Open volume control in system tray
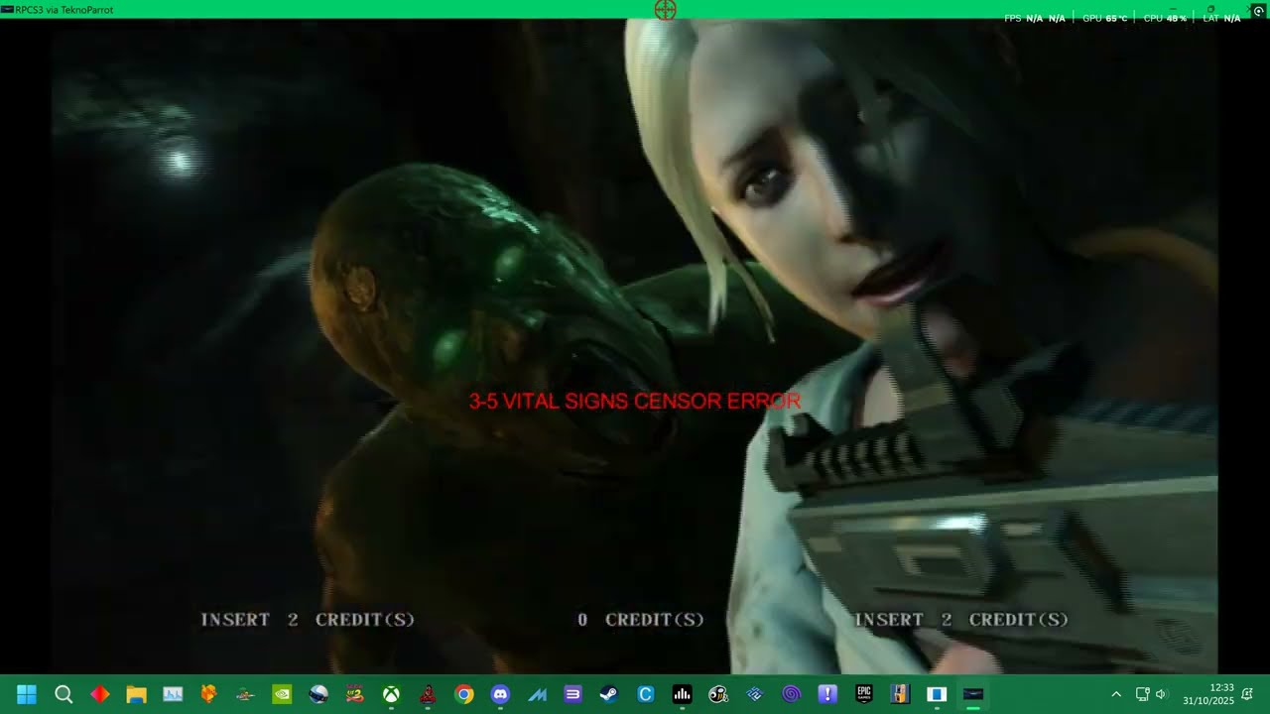The height and width of the screenshot is (714, 1270). (x=1162, y=694)
